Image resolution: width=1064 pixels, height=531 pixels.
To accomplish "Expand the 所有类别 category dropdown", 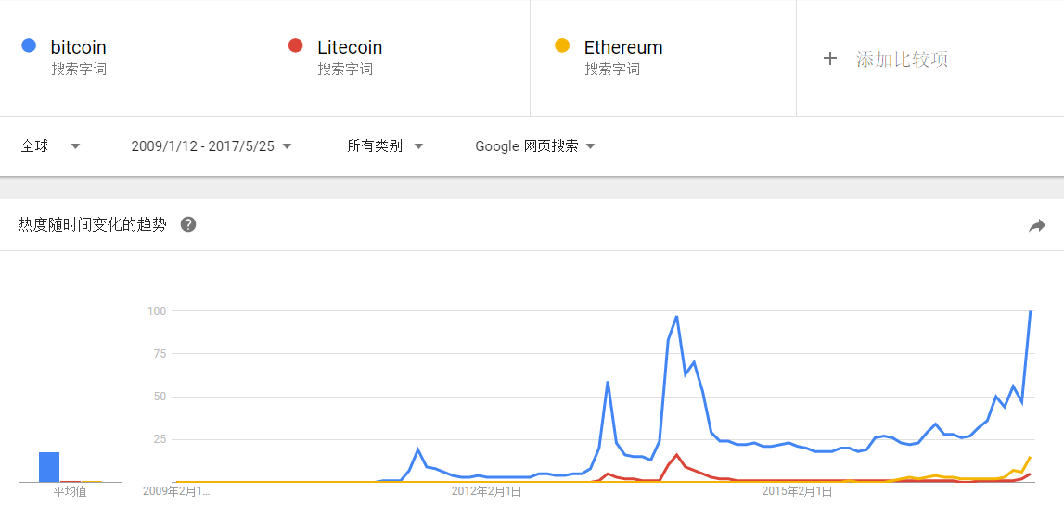I will click(x=385, y=145).
